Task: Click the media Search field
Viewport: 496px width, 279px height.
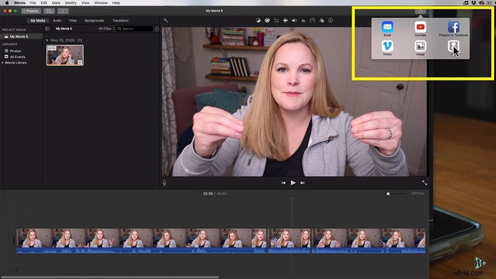Action: pos(135,29)
